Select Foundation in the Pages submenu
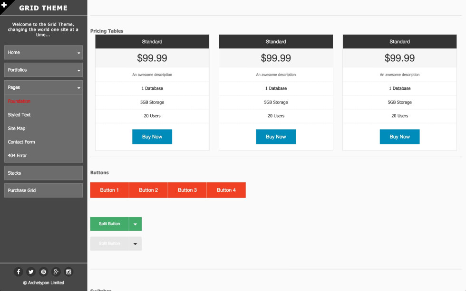The width and height of the screenshot is (466, 291). pyautogui.click(x=19, y=101)
